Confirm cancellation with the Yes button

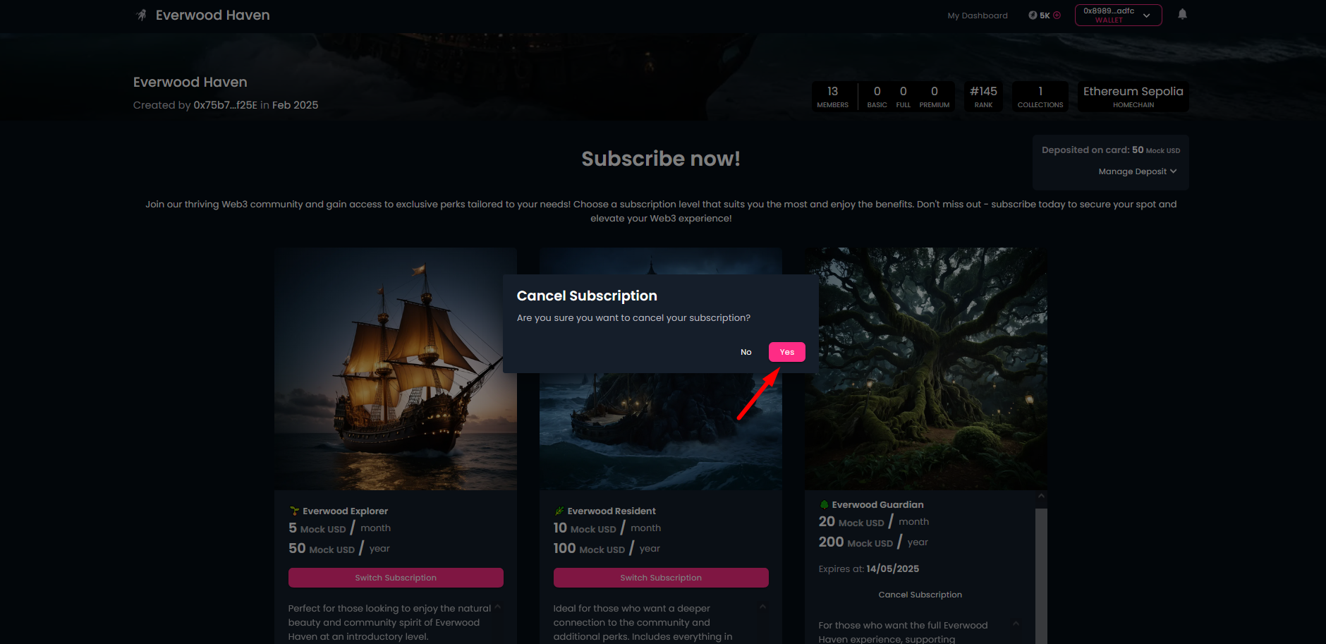pos(786,352)
